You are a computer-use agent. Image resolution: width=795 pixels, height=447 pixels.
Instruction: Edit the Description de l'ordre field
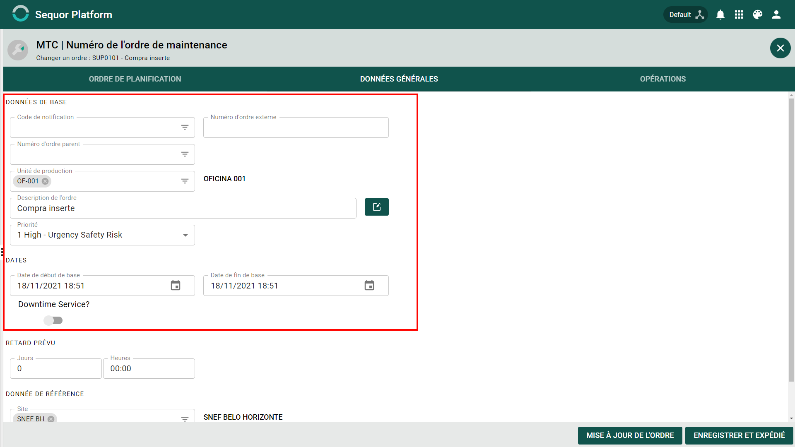click(183, 208)
